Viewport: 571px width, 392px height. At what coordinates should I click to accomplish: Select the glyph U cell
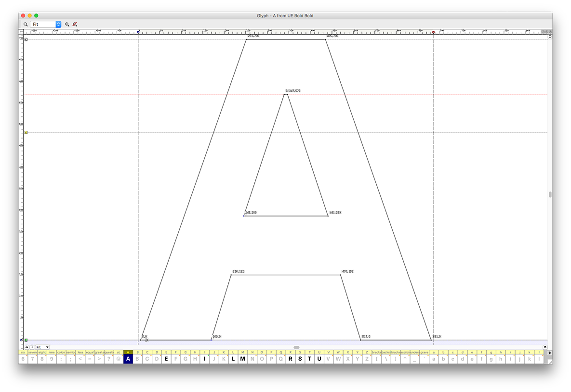pos(319,358)
